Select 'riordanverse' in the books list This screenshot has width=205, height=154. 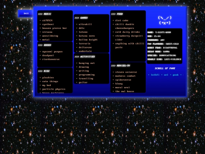click(x=51, y=59)
